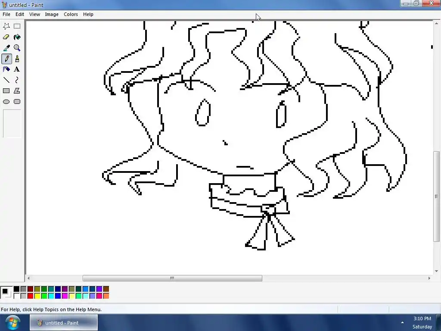Open the Edit menu
Image resolution: width=441 pixels, height=331 pixels.
20,14
